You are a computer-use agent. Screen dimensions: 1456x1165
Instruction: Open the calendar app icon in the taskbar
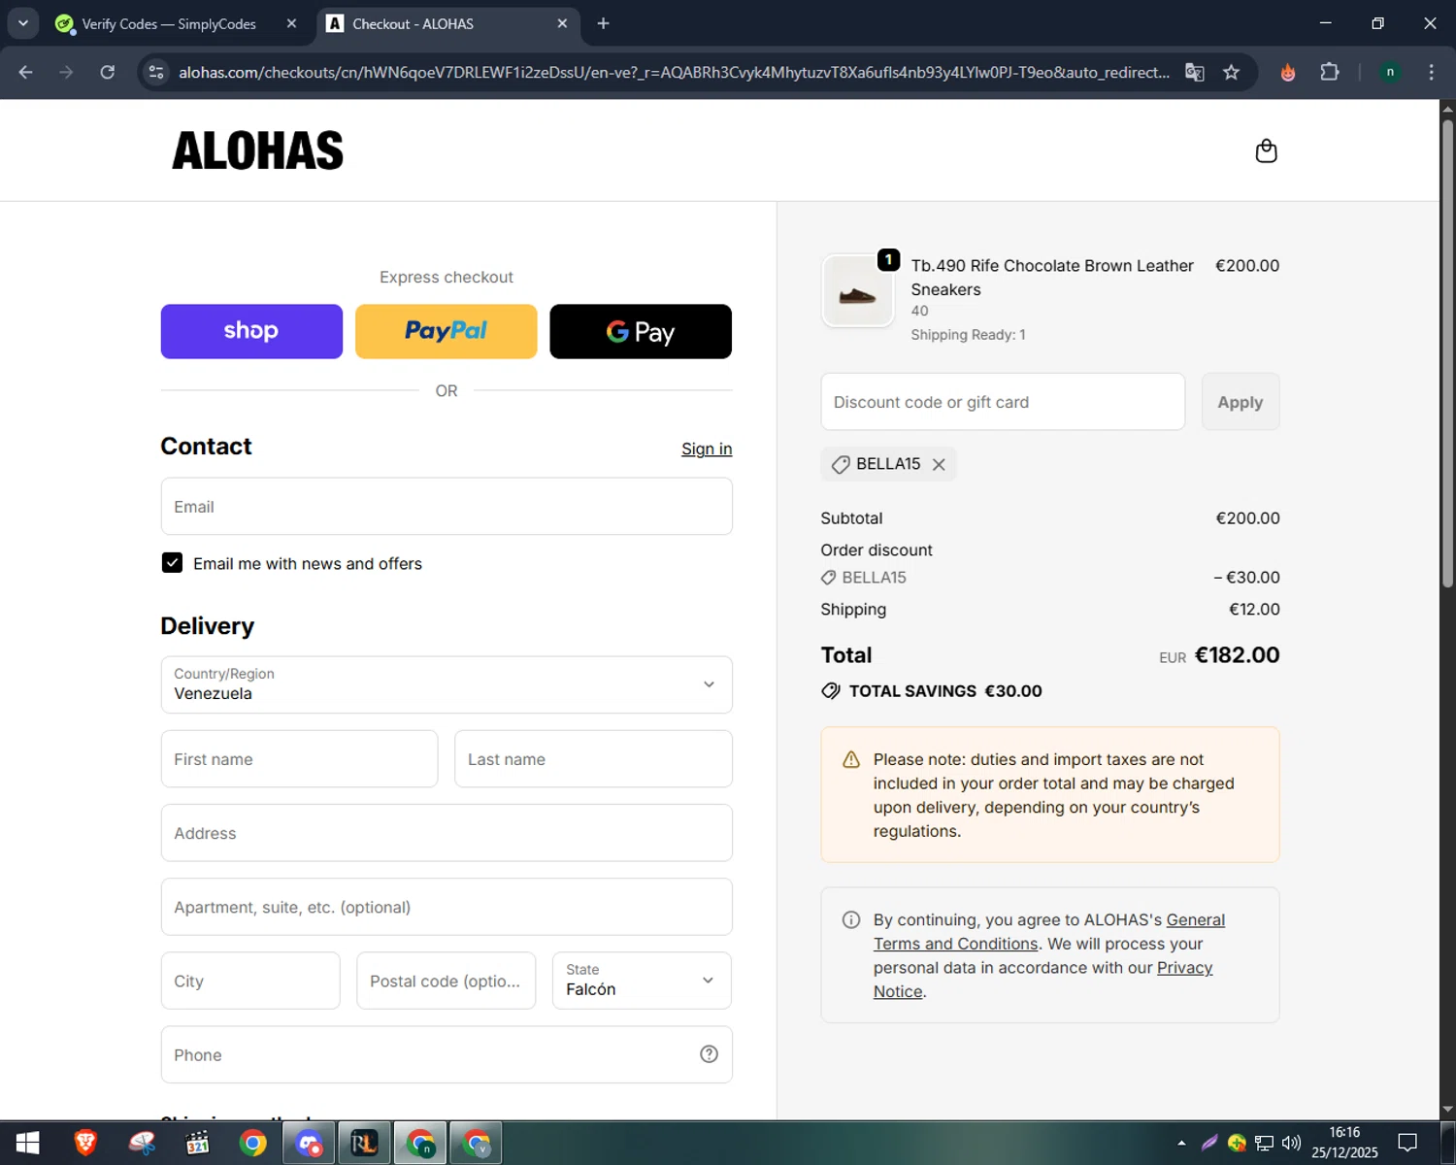pos(197,1143)
